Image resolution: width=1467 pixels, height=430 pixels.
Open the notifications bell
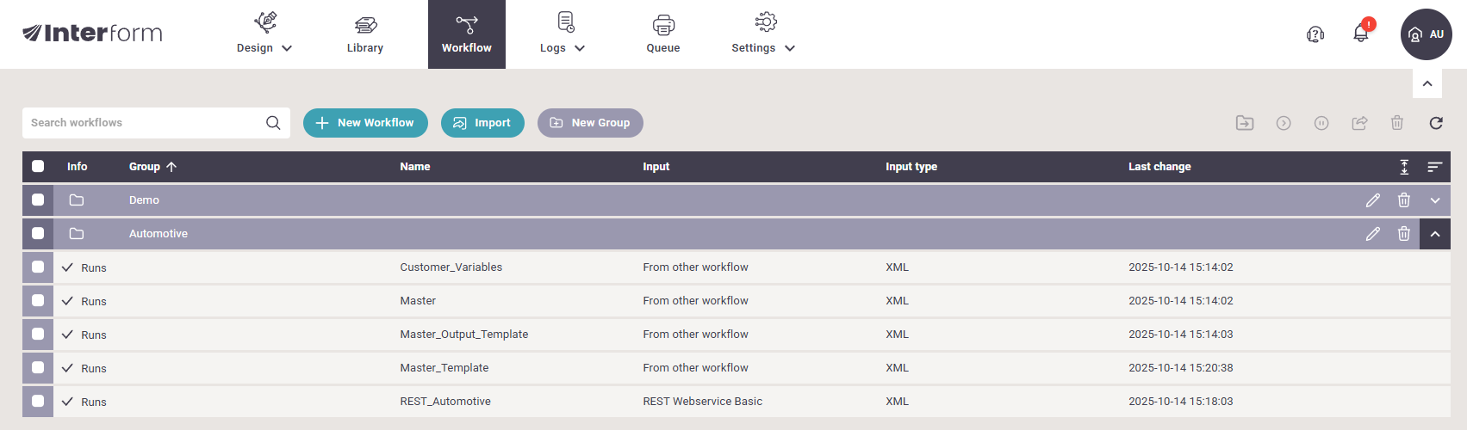click(x=1360, y=34)
